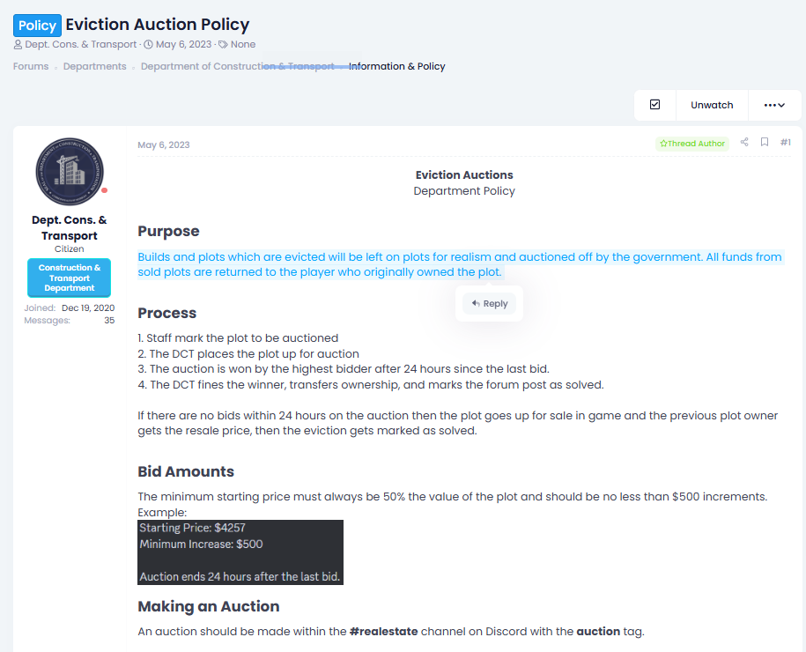806x652 pixels.
Task: Click the share icon on post #1
Action: coord(743,142)
